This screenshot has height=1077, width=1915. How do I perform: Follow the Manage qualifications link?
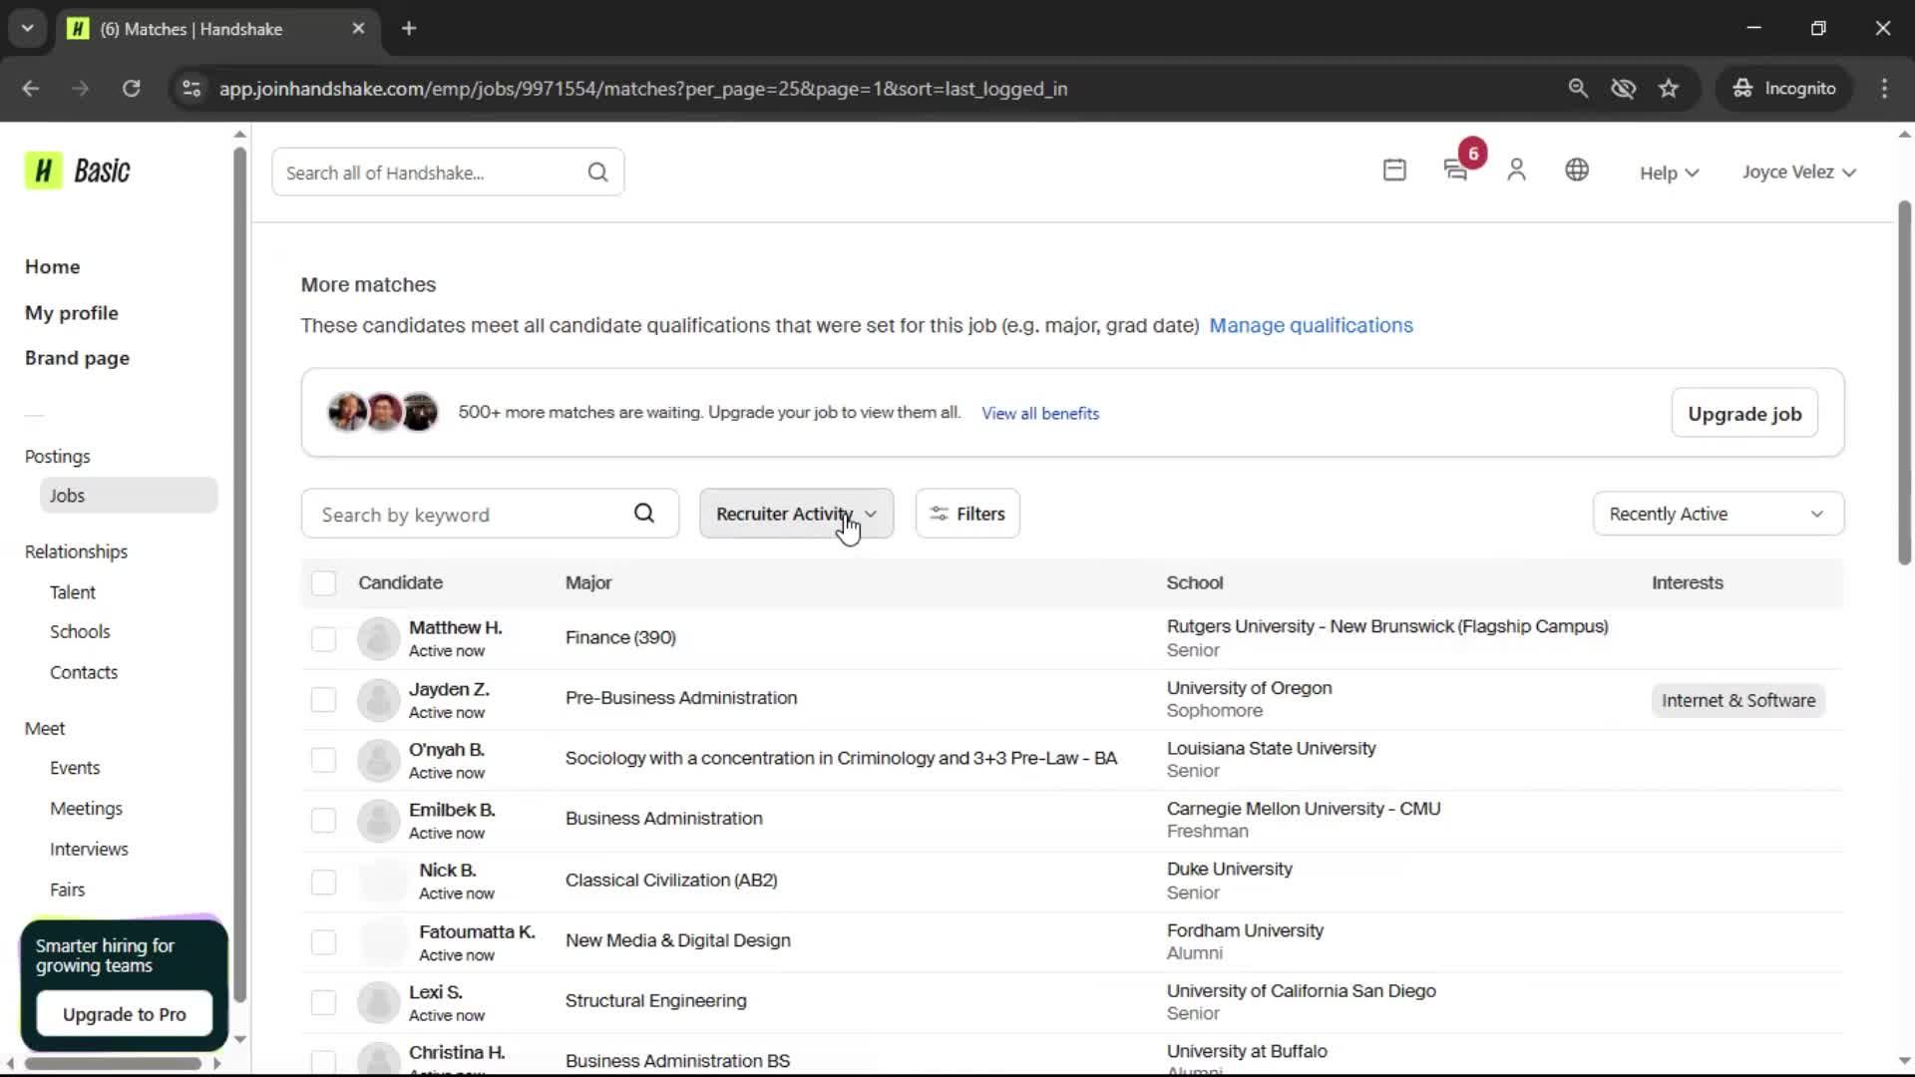click(x=1311, y=325)
